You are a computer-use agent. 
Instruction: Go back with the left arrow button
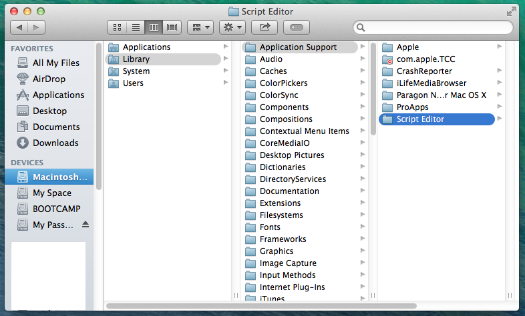(x=19, y=27)
